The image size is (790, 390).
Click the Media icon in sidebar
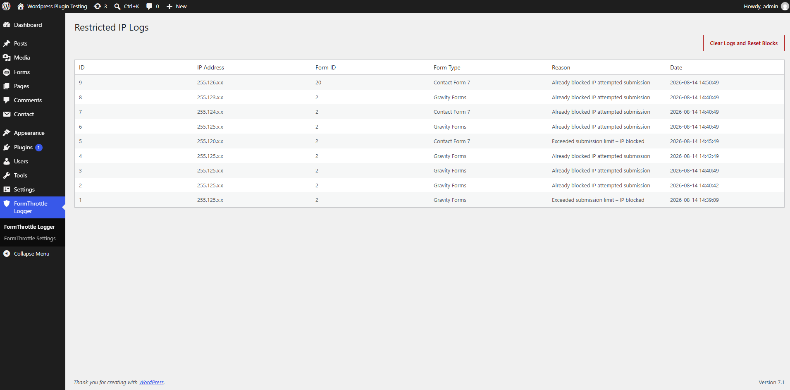7,57
